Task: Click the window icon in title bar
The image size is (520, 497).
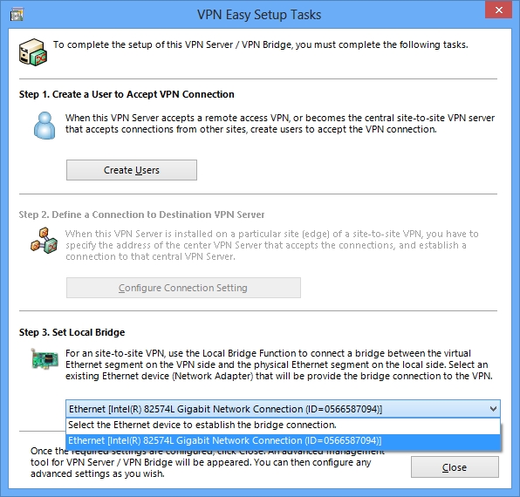Action: tap(17, 15)
